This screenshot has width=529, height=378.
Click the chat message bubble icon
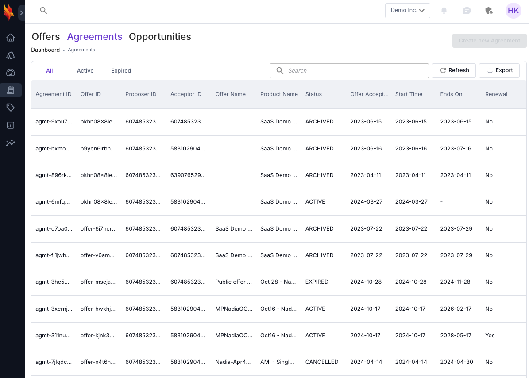(467, 11)
